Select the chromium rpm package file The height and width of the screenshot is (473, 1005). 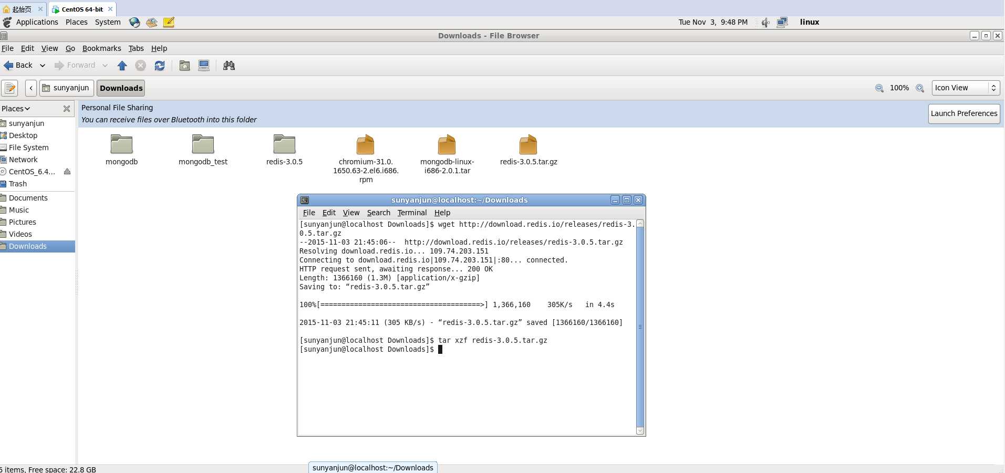click(366, 159)
